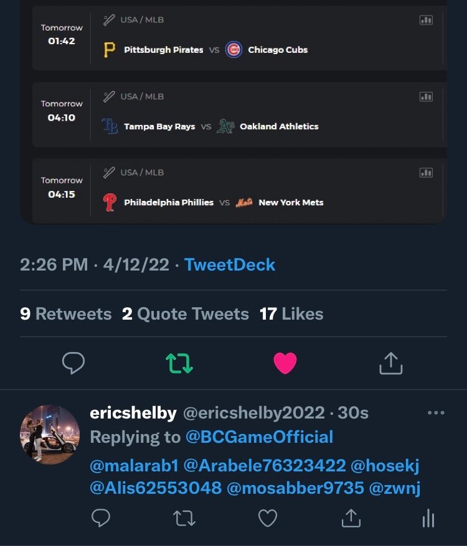Open stats icon for Phillies vs Mets

426,173
